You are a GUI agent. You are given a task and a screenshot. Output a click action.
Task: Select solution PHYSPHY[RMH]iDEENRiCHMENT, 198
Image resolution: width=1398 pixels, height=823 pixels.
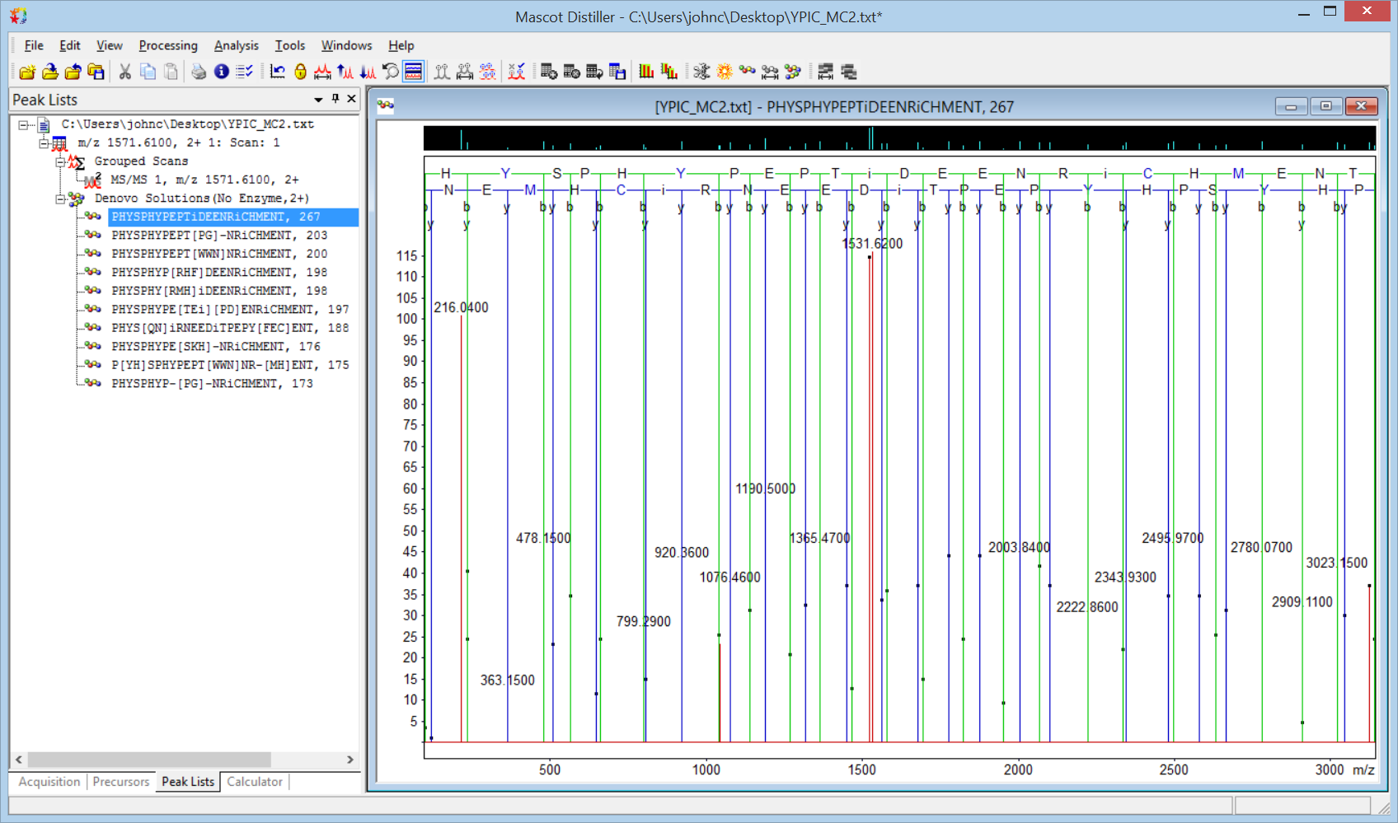[x=219, y=291]
